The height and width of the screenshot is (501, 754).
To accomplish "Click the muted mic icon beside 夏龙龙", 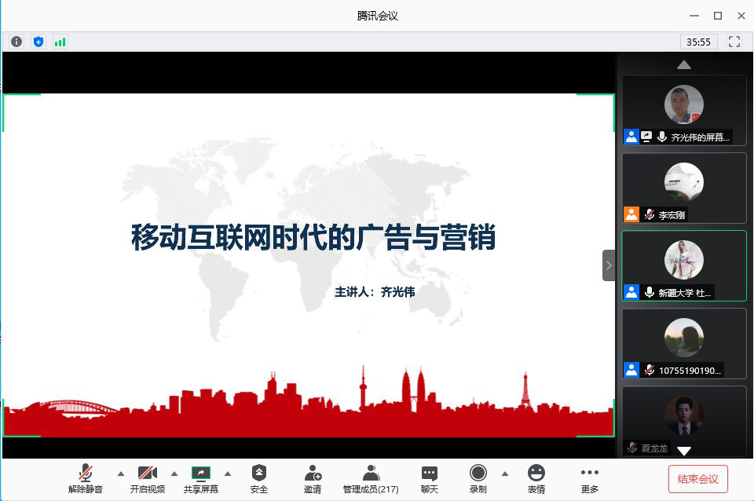I will (x=632, y=448).
